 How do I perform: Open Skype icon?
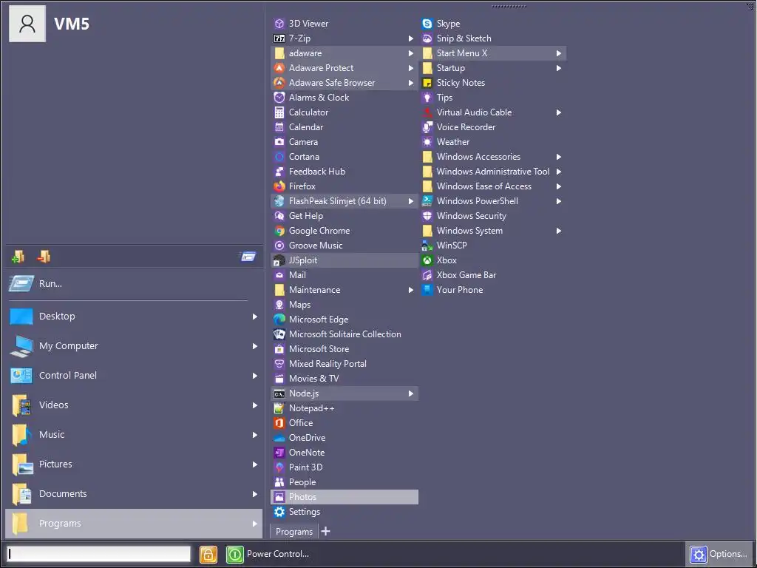[427, 23]
